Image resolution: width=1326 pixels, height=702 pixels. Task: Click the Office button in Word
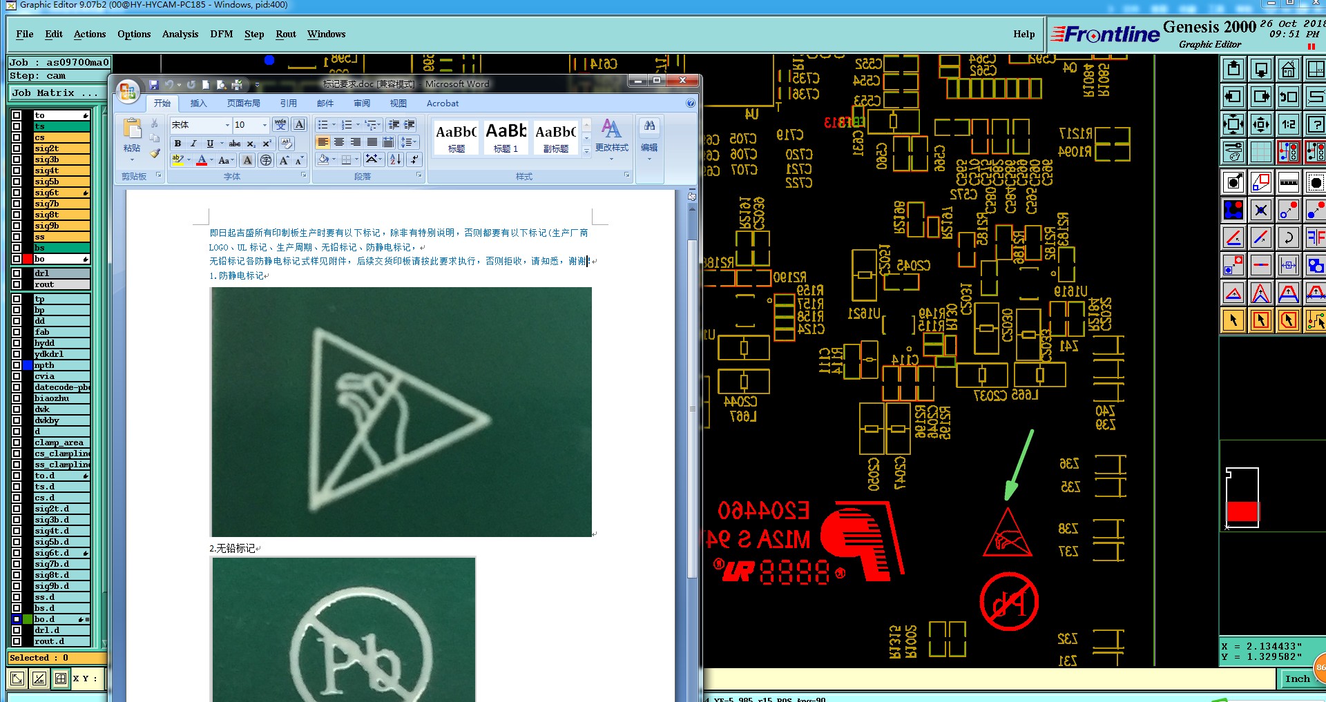click(x=127, y=91)
